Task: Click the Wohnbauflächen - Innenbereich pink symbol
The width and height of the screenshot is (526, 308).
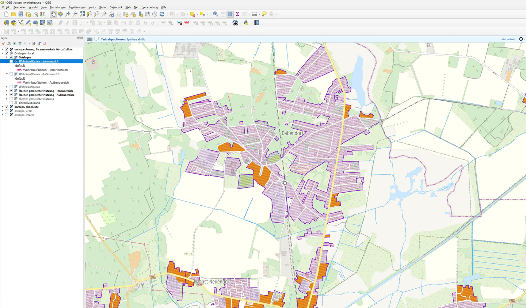Action: pyautogui.click(x=19, y=70)
